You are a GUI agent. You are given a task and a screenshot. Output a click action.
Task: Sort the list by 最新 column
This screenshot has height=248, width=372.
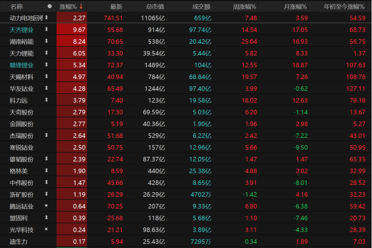(116, 6)
